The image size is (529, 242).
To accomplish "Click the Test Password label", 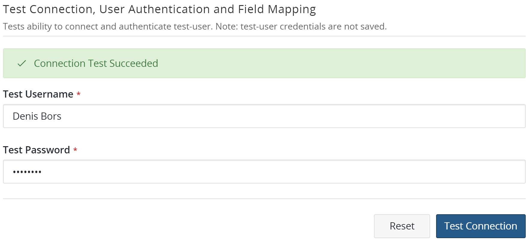I will click(x=36, y=150).
